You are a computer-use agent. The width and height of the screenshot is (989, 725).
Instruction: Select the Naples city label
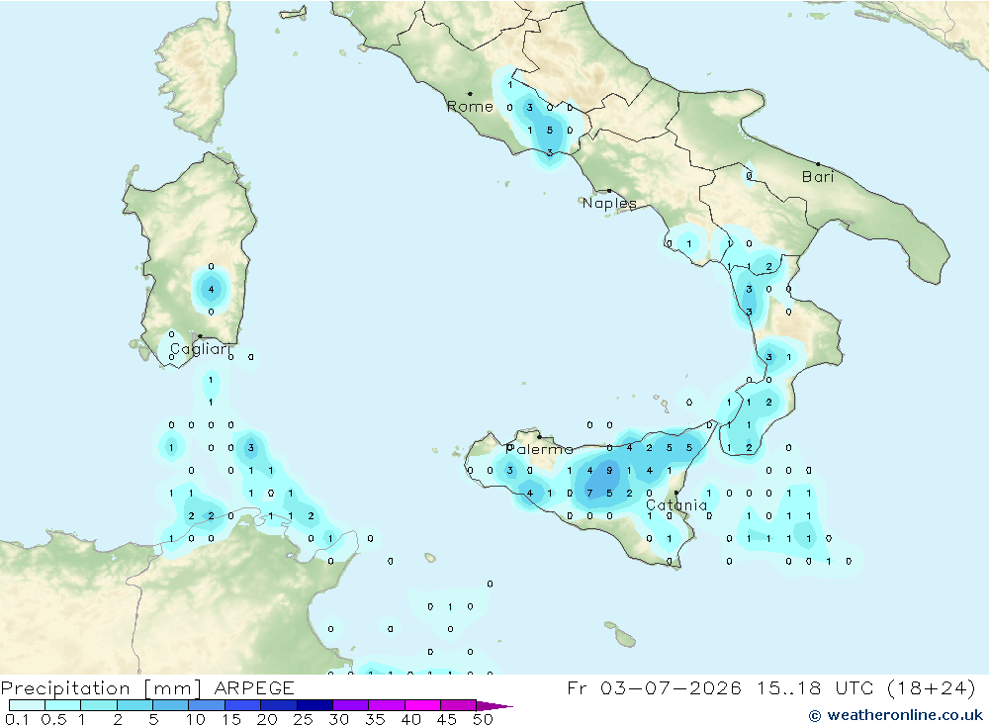pos(609,203)
